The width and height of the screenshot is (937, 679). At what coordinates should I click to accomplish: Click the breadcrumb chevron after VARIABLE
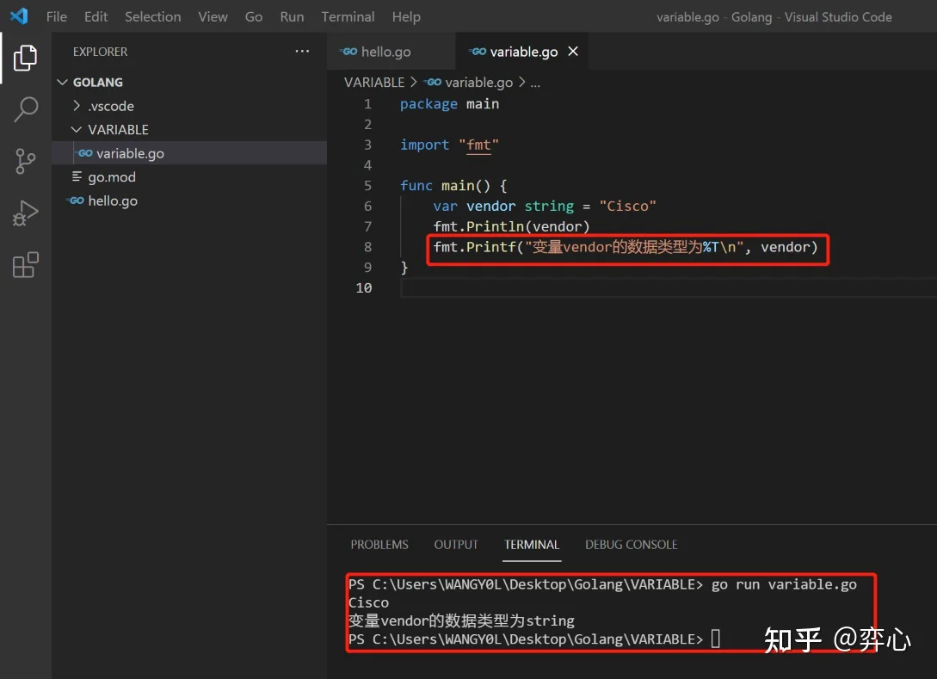414,82
